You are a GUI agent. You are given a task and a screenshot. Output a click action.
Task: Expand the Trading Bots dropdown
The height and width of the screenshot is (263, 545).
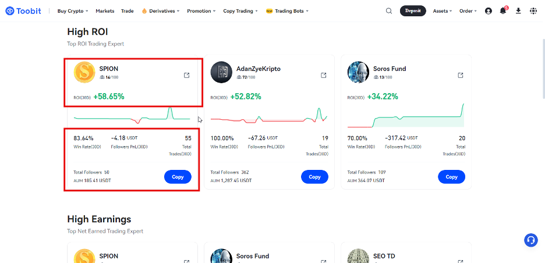coord(291,11)
